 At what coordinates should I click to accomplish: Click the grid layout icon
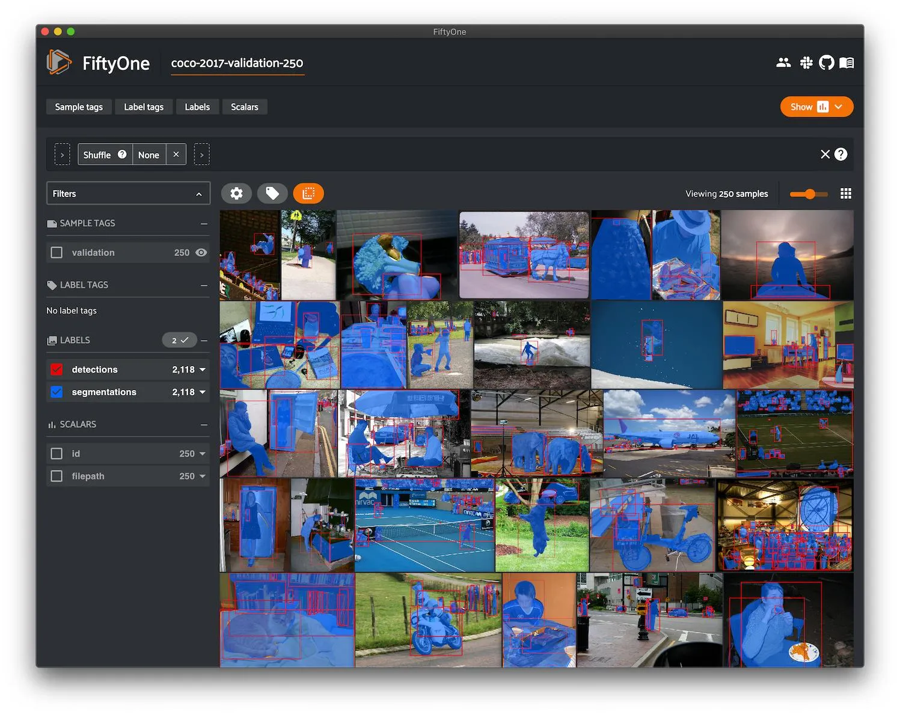[846, 193]
